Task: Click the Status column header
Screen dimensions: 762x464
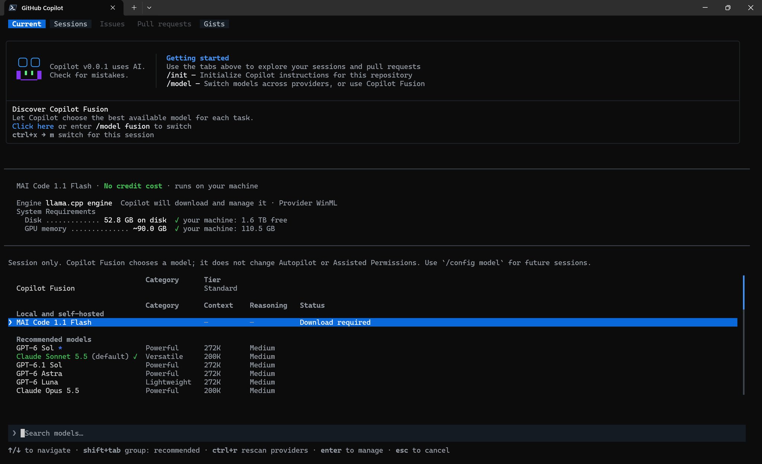Action: pos(312,305)
